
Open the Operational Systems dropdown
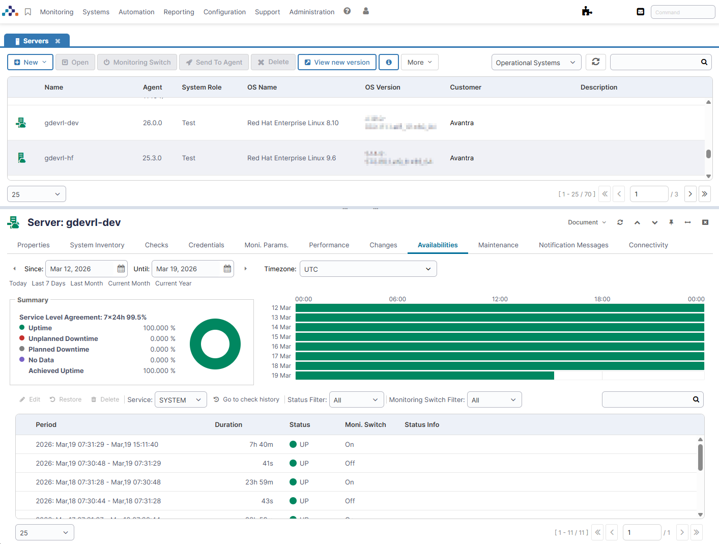coord(536,63)
